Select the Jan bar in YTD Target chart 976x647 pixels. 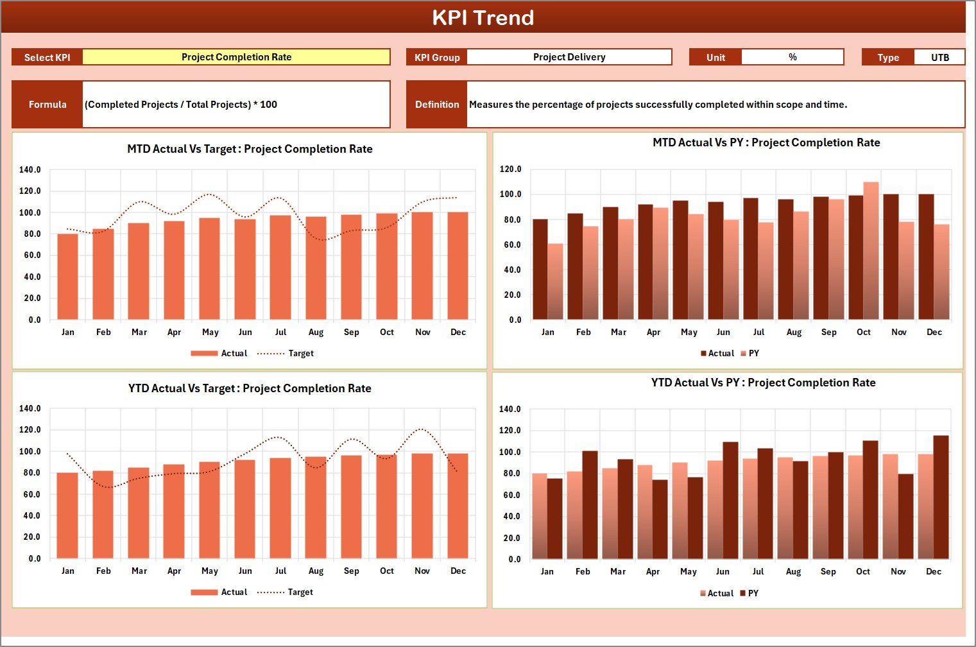[67, 515]
